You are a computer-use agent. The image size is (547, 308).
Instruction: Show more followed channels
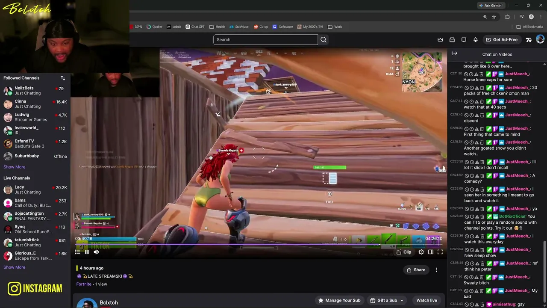14,167
